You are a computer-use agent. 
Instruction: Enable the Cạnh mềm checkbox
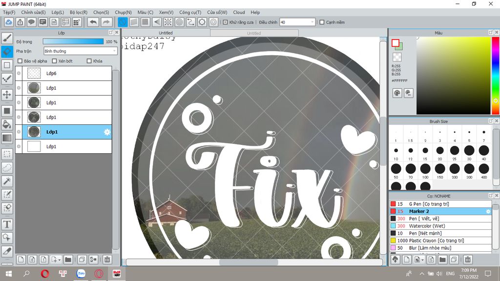point(322,22)
